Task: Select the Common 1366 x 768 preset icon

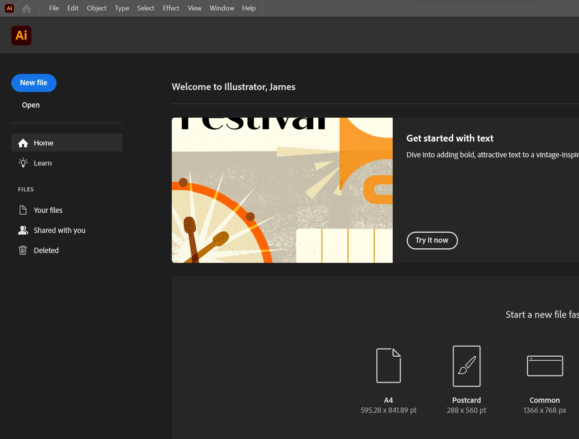Action: pos(545,366)
